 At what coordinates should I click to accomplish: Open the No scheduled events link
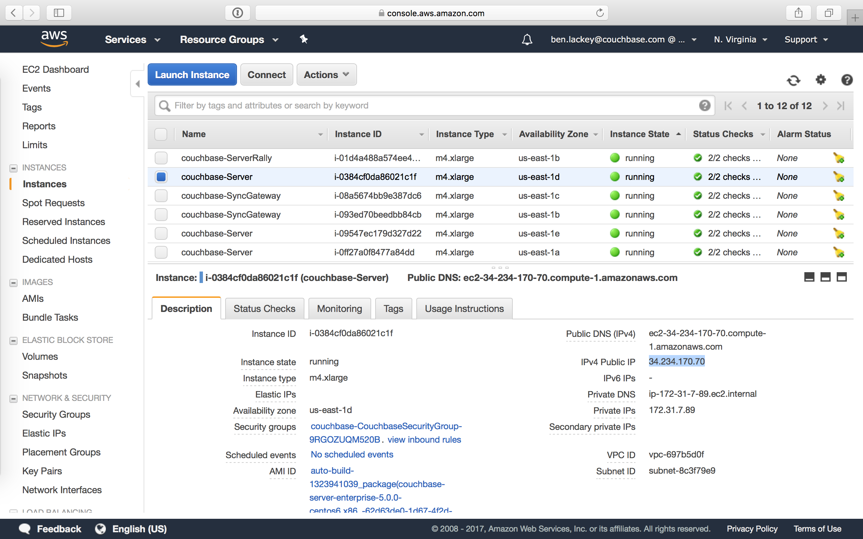[352, 454]
